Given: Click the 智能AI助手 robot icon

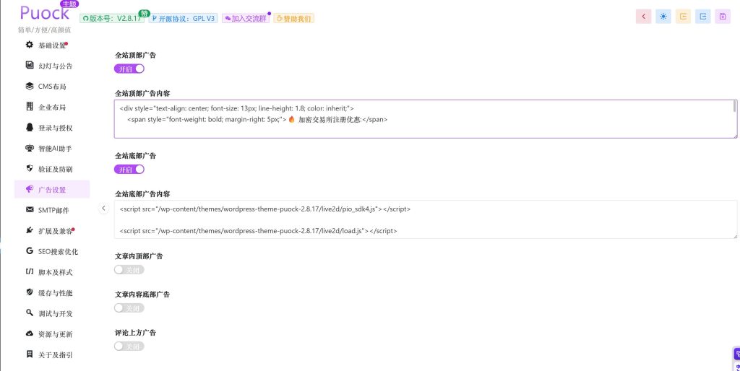Looking at the screenshot, I should 29,148.
